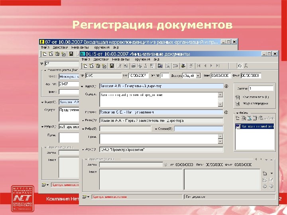Click the Автор field in Поручение section
This screenshot has height=215, width=287.
131,165
